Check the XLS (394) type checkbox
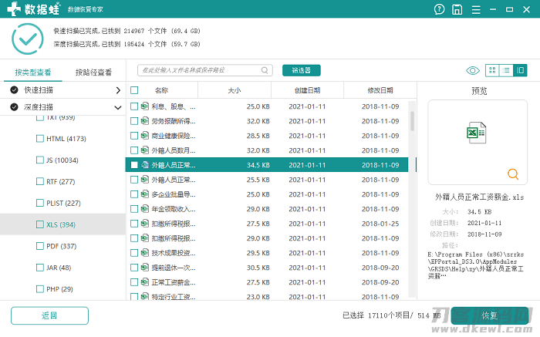This screenshot has height=337, width=540. point(40,224)
